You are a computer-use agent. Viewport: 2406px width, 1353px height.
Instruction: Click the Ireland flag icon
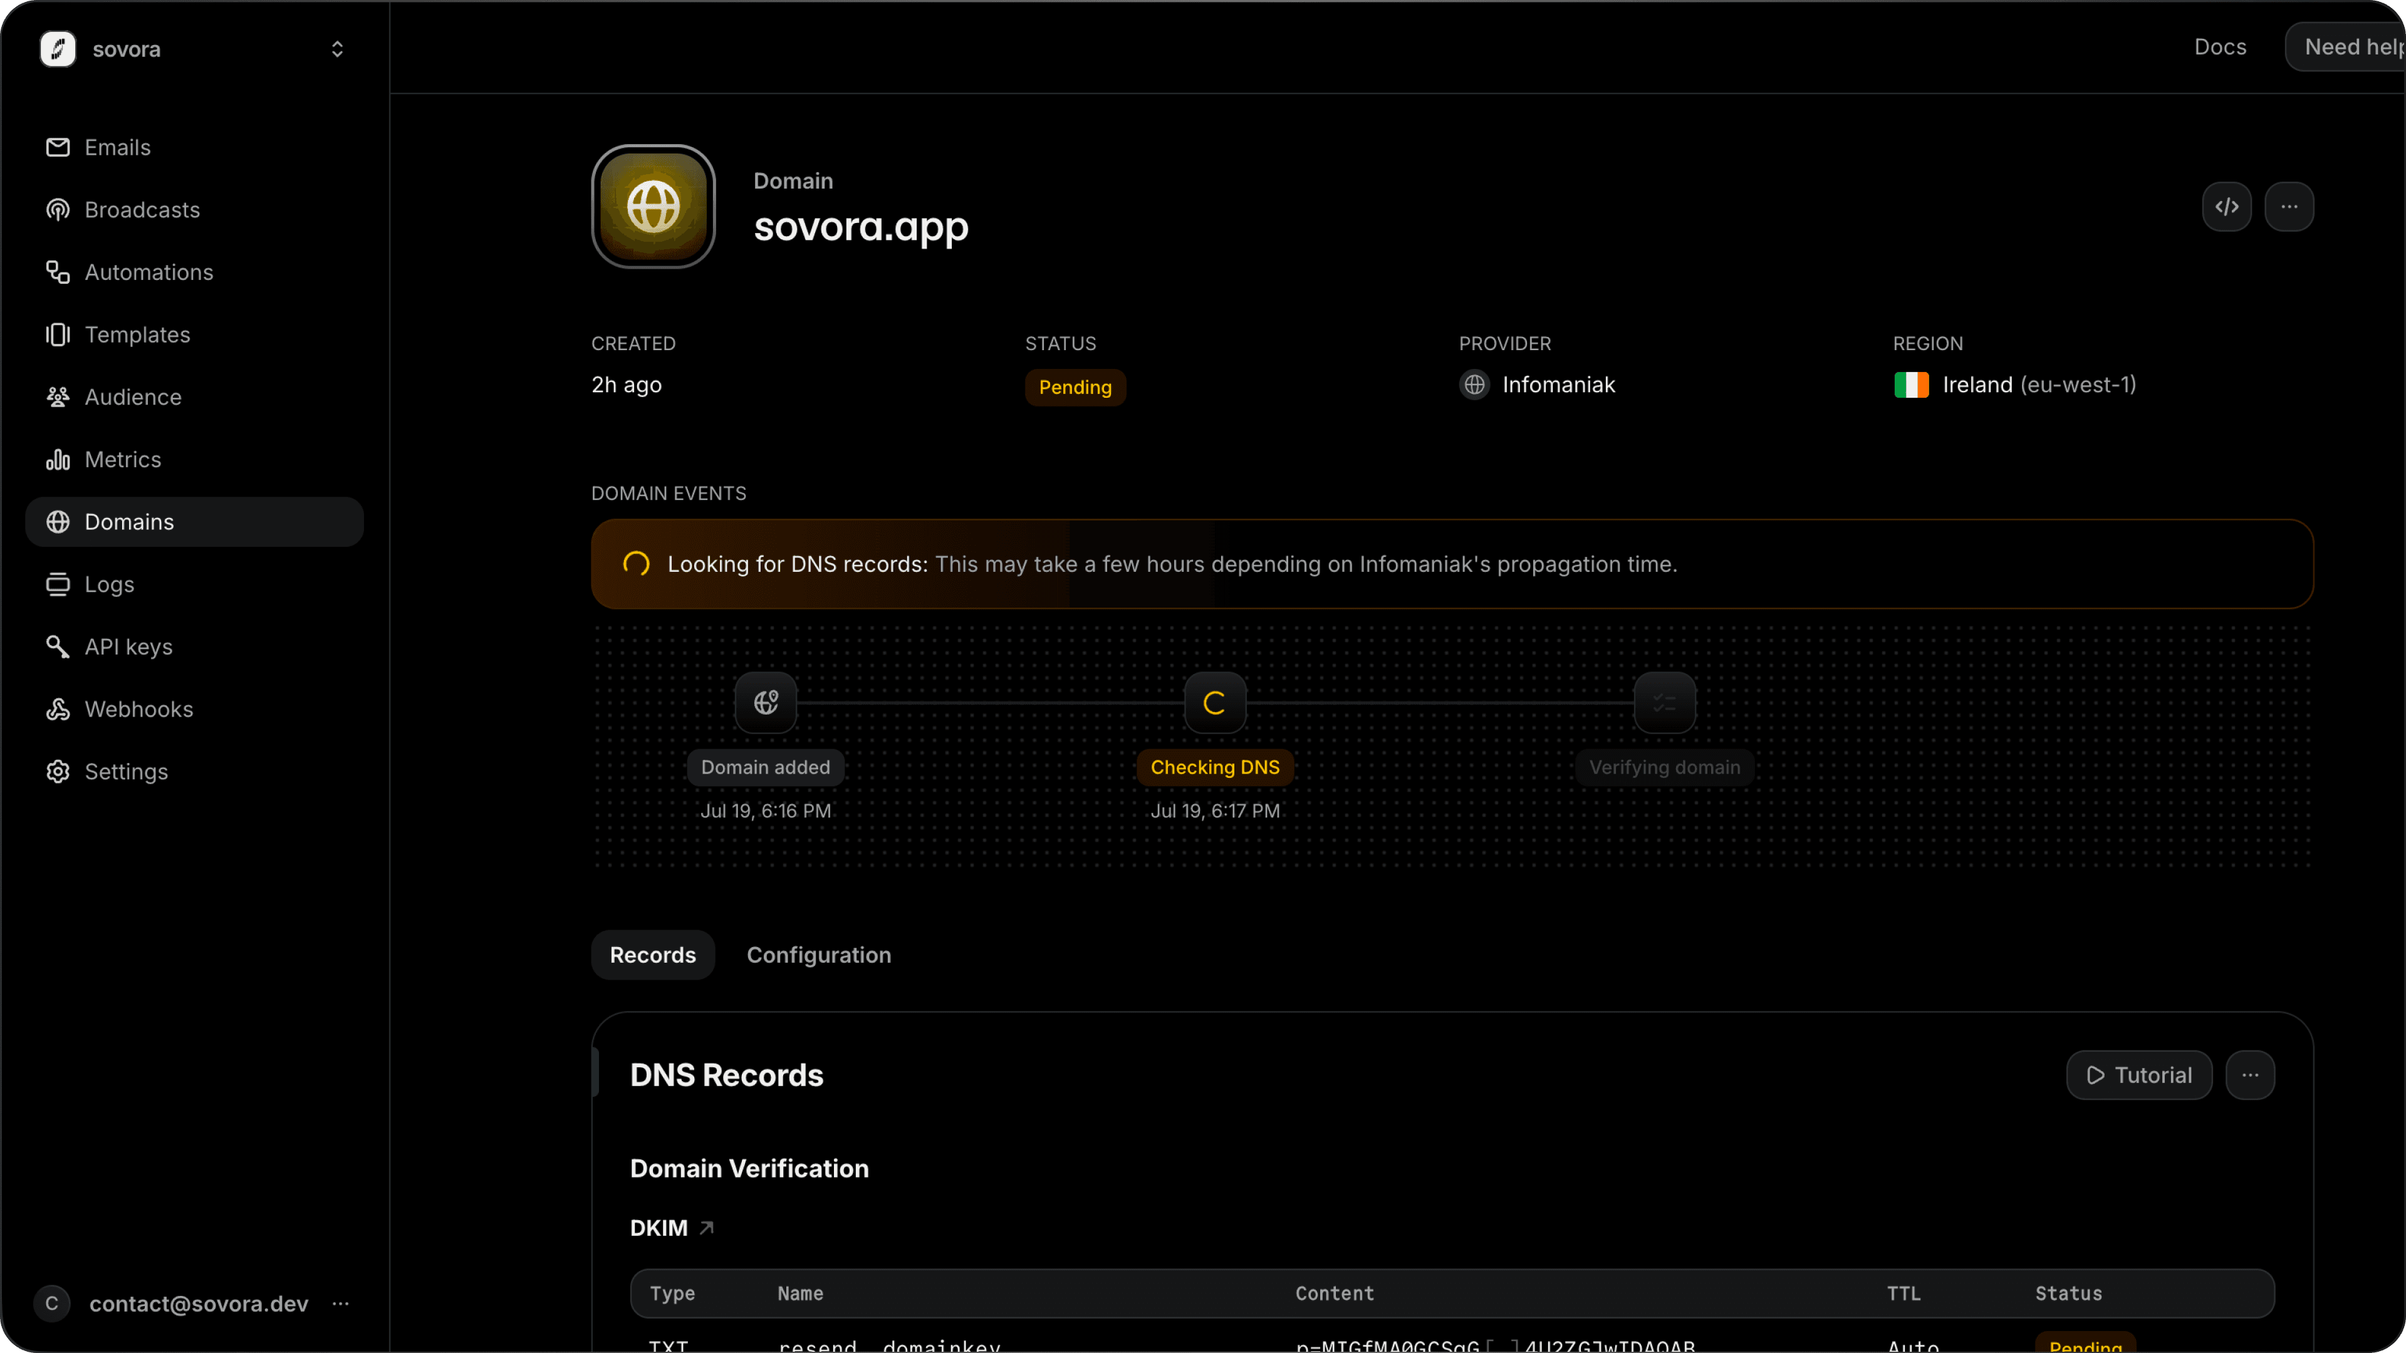1911,385
